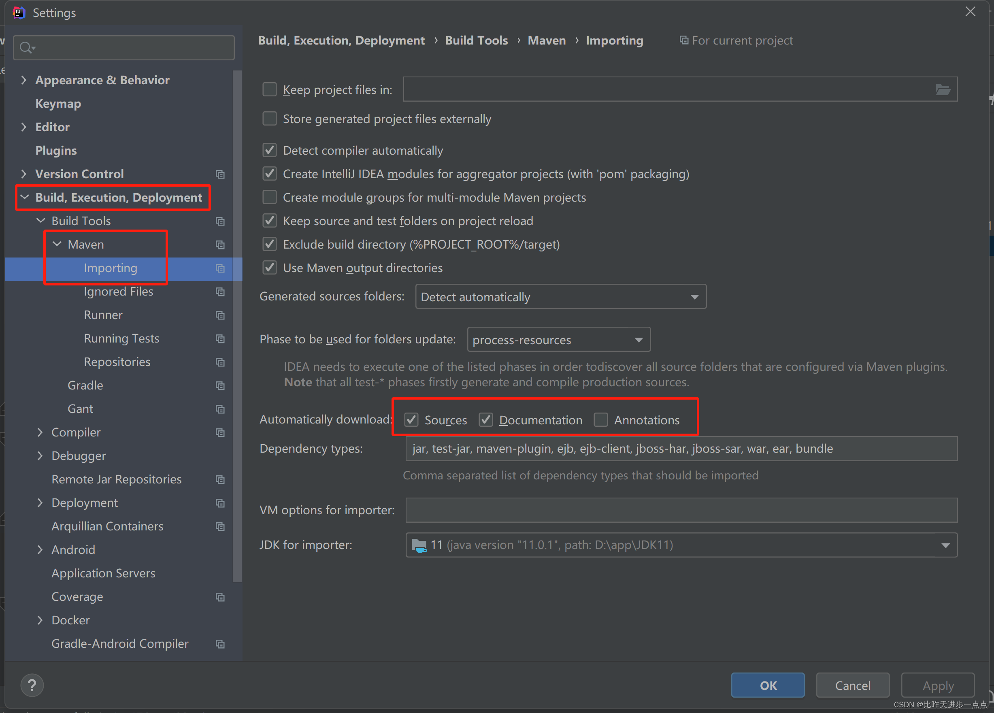
Task: Click the reset icon next to Gradle
Action: (x=219, y=385)
